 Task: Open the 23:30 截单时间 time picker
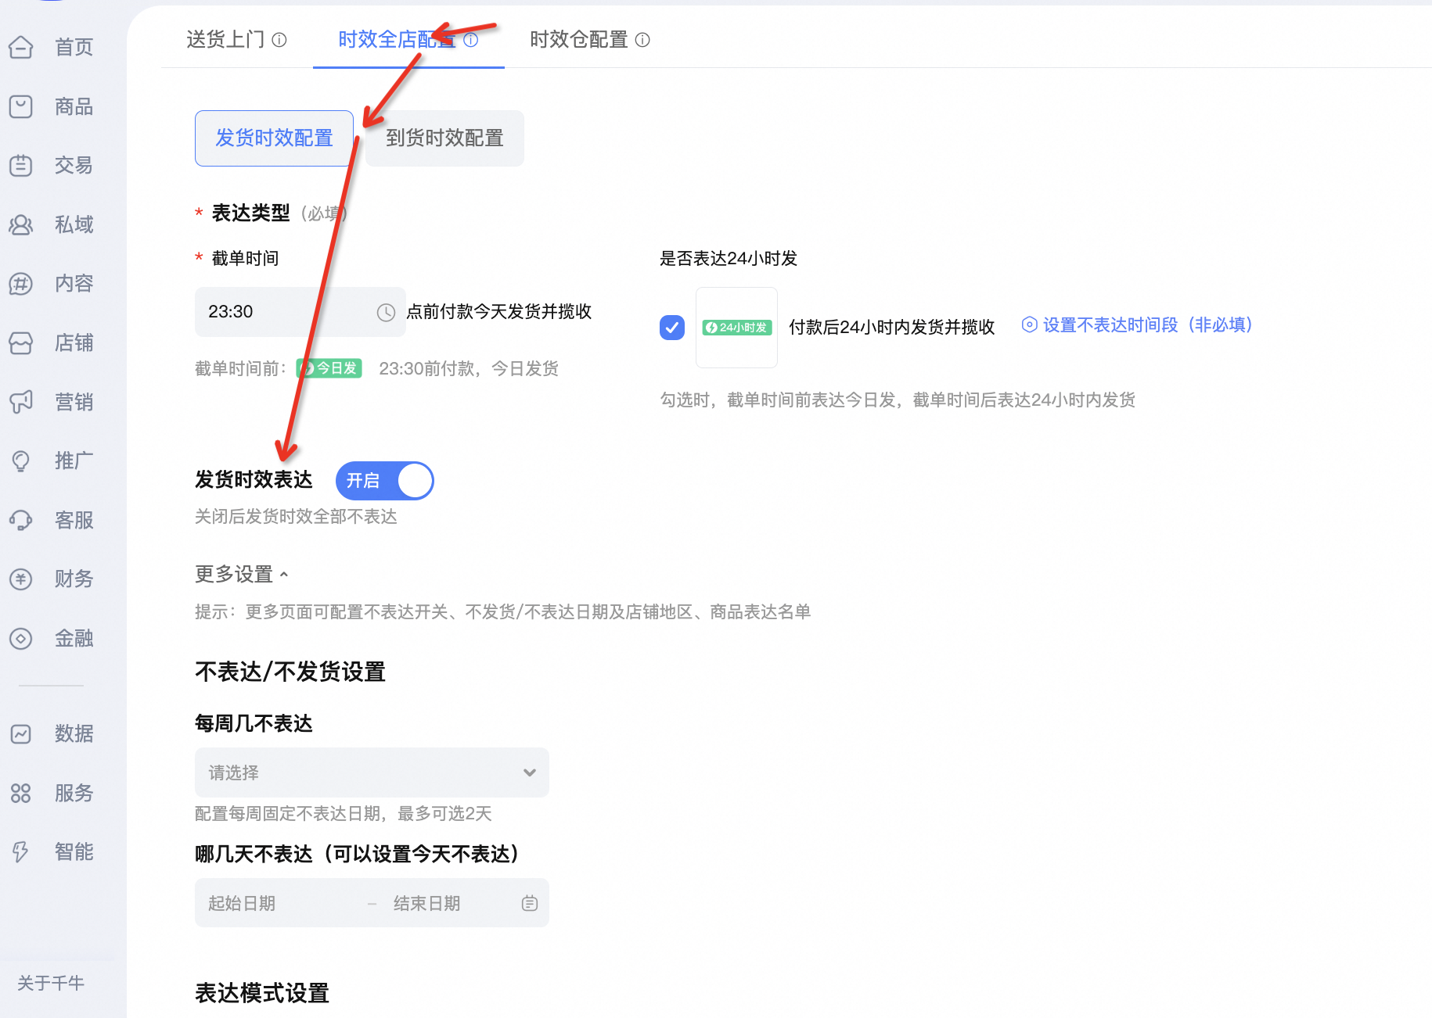click(300, 312)
